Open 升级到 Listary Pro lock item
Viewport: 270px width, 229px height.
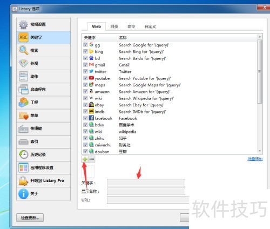tap(43, 180)
